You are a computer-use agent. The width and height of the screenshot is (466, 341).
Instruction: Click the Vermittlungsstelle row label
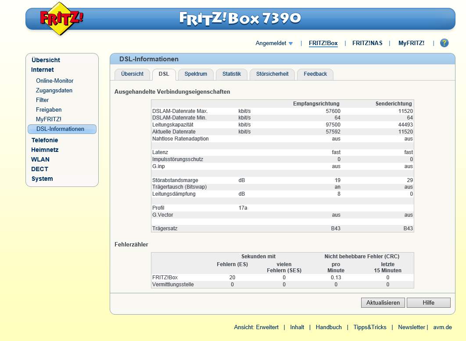tap(173, 285)
